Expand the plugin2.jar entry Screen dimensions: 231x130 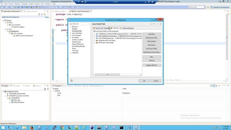tap(95, 38)
